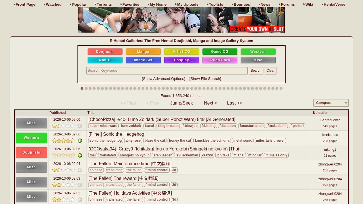Focus the Search Keywords input field
This screenshot has width=363, height=204.
(x=167, y=71)
